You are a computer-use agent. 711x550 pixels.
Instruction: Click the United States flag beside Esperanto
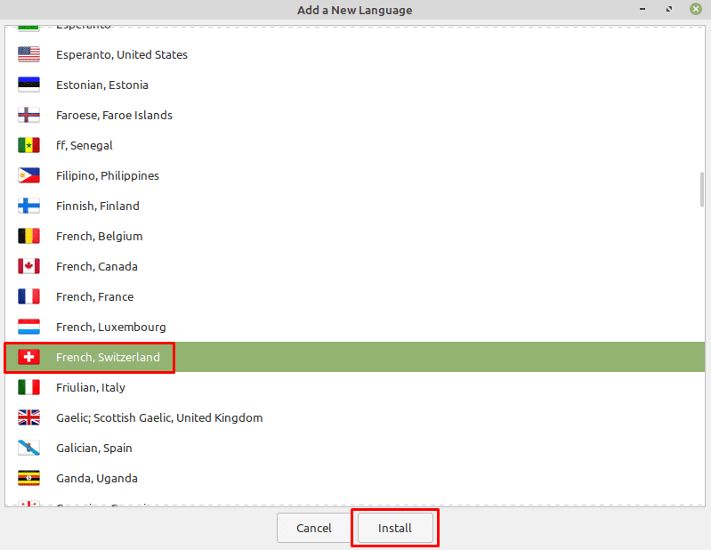(x=28, y=54)
